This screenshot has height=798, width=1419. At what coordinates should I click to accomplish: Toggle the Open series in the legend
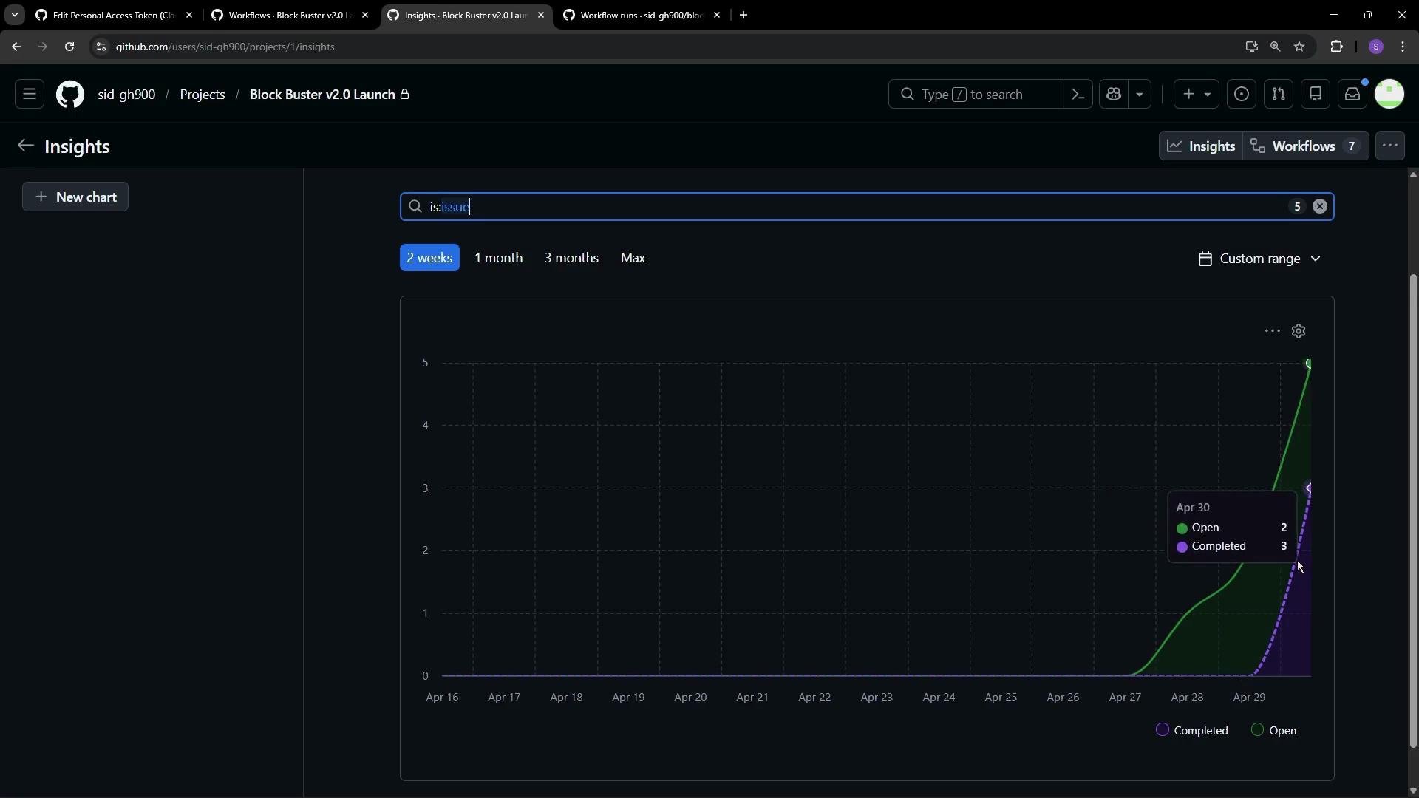(1273, 730)
